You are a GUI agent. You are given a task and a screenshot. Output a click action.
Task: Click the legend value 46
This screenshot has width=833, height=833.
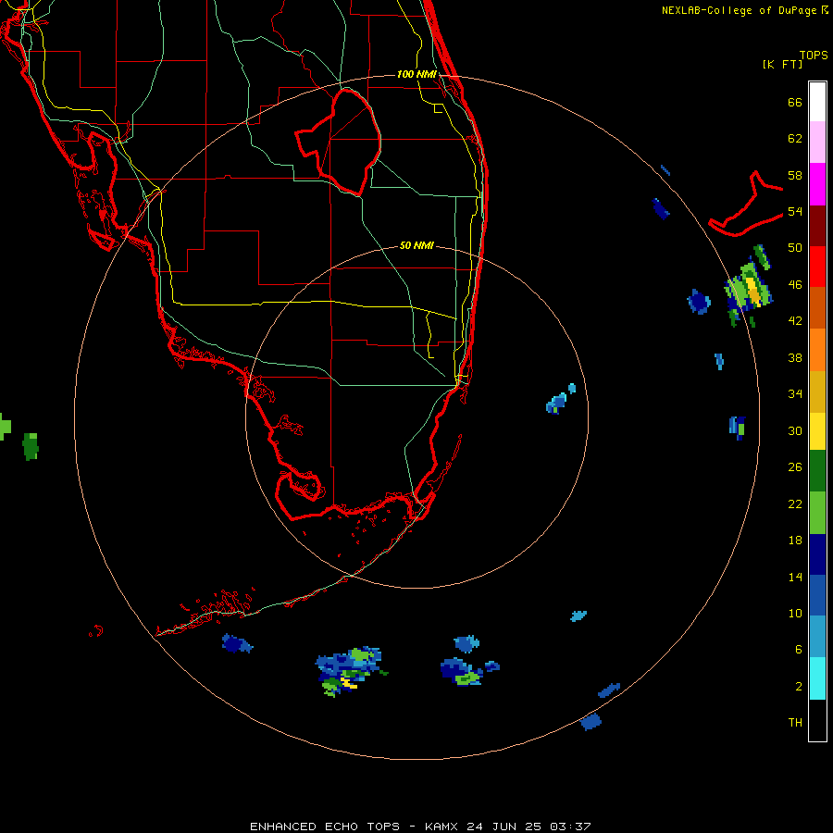pyautogui.click(x=795, y=284)
